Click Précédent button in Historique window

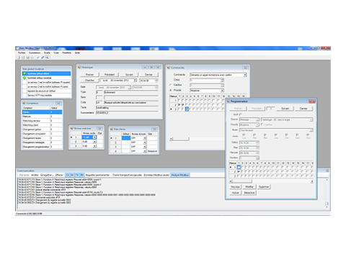110,75
